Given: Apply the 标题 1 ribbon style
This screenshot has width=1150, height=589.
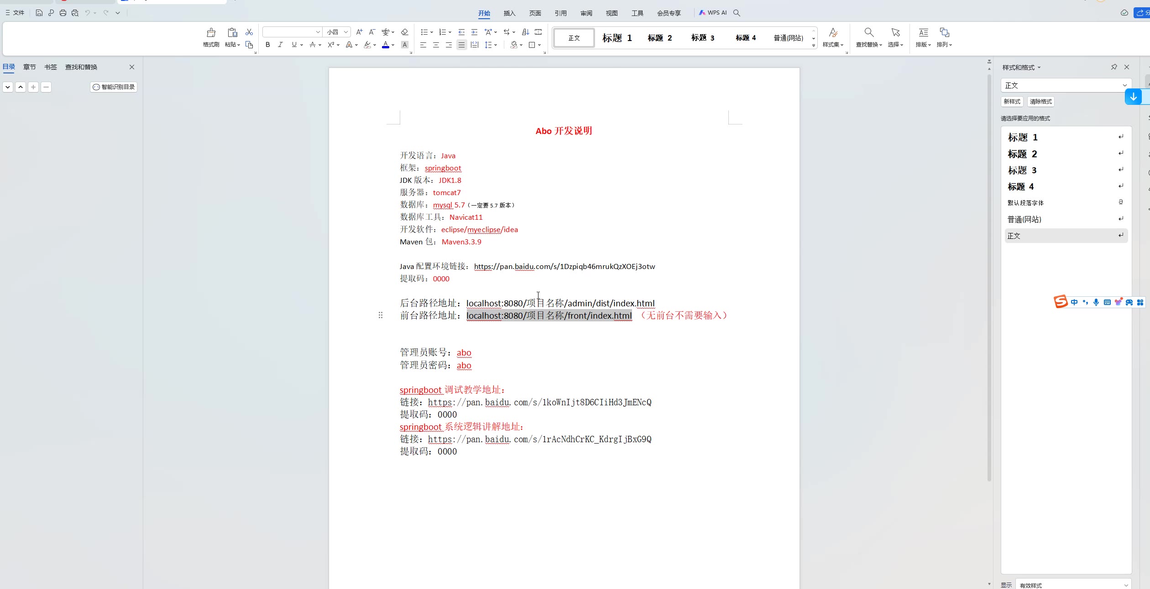Looking at the screenshot, I should pyautogui.click(x=617, y=38).
